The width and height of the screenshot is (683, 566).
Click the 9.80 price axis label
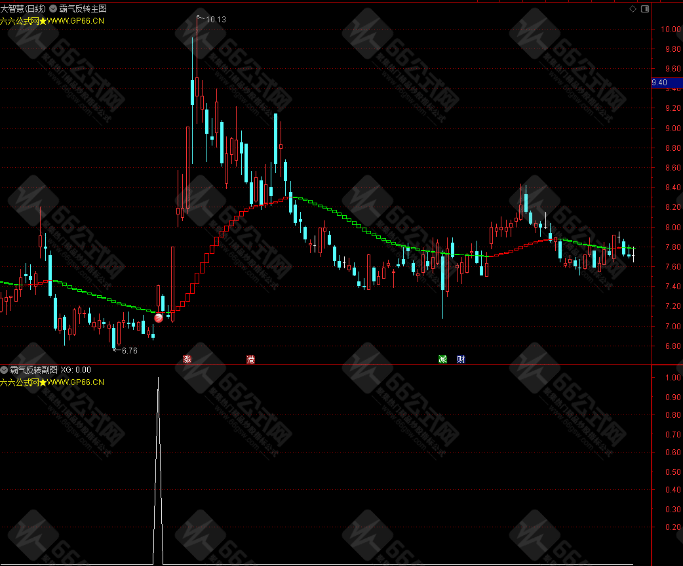point(673,49)
